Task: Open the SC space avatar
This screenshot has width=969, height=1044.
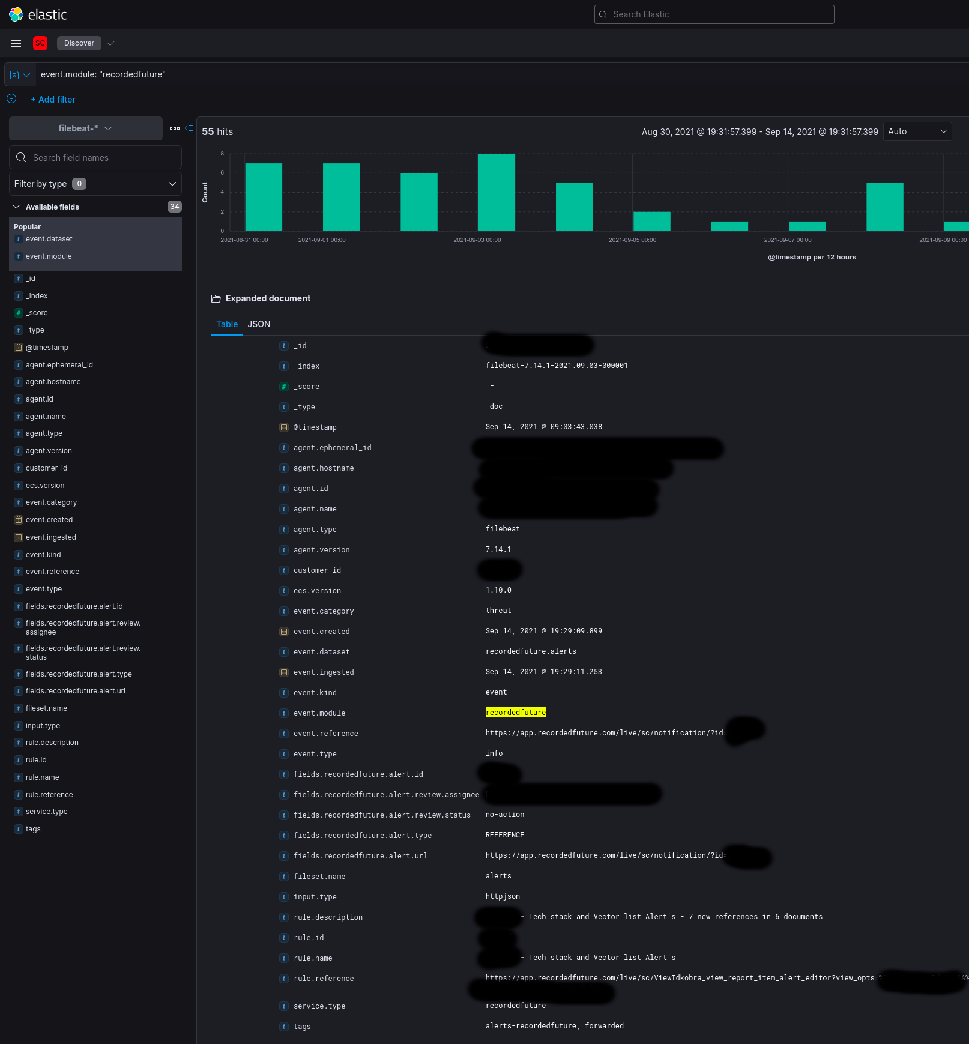Action: pyautogui.click(x=40, y=43)
